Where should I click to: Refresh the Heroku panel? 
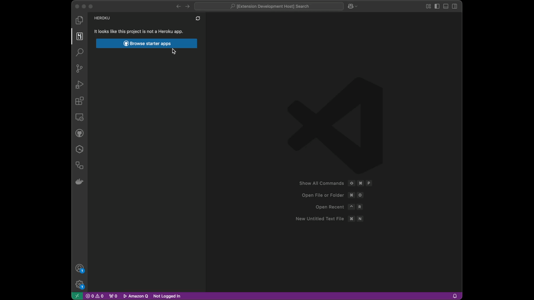tap(198, 18)
